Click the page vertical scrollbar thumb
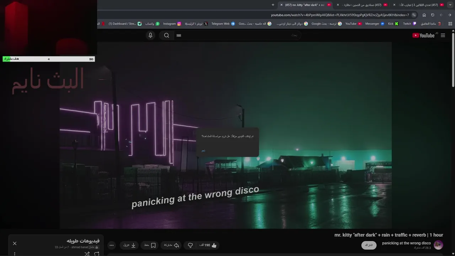Image resolution: width=455 pixels, height=256 pixels. coord(453,60)
